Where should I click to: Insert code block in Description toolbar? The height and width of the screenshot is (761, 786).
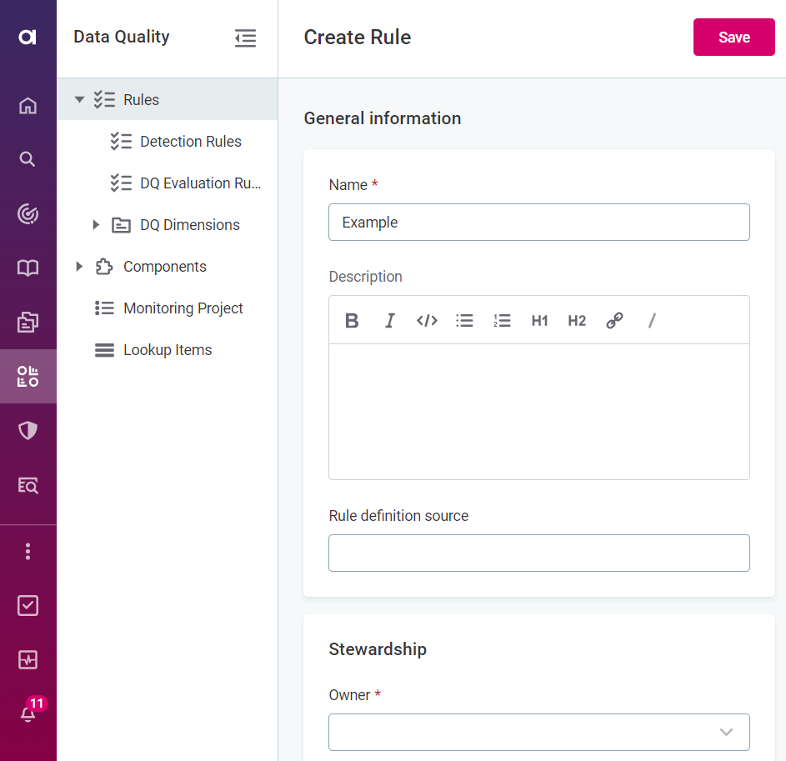coord(427,321)
